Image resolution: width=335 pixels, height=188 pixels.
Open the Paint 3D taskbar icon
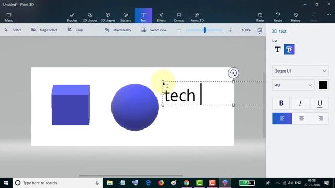[225, 183]
